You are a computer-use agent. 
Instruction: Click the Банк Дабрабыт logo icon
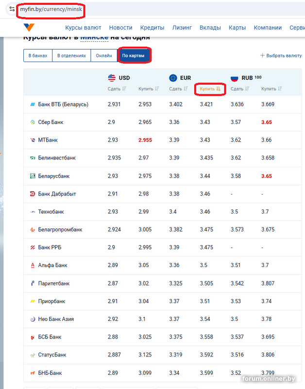[x=33, y=194]
